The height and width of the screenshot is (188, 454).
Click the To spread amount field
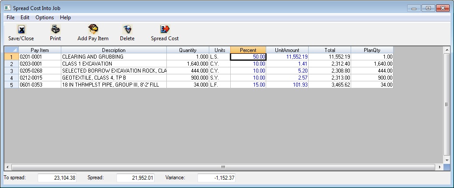pyautogui.click(x=57, y=178)
